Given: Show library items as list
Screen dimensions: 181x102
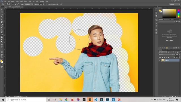Looking at the screenshot, I should (179, 22).
